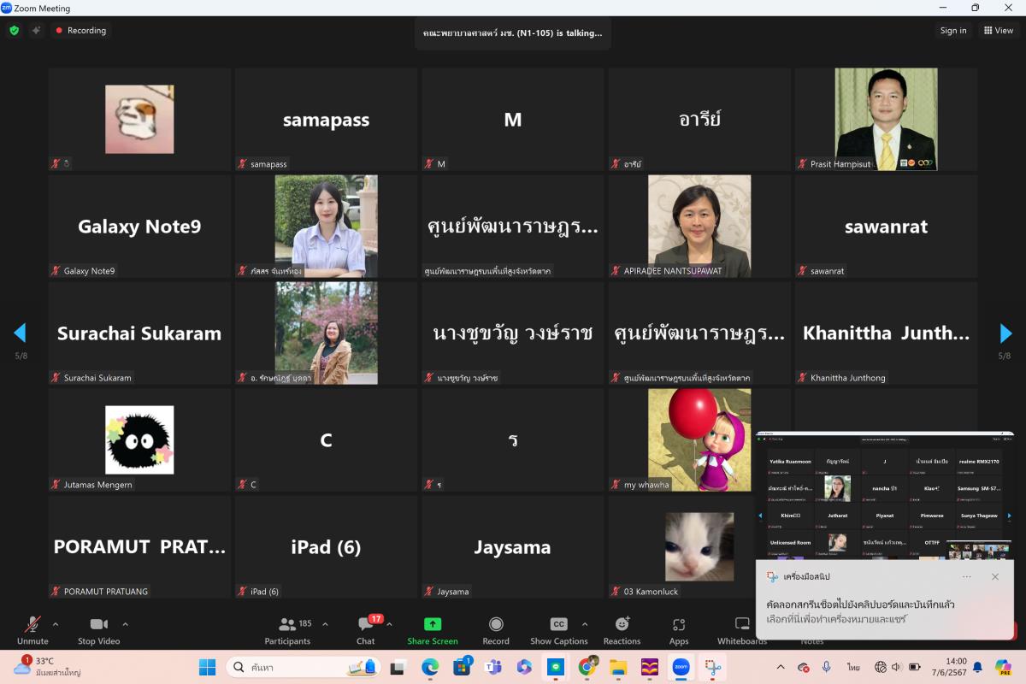Image resolution: width=1026 pixels, height=684 pixels.
Task: Open Snipping Tool from the taskbar
Action: pos(712,667)
